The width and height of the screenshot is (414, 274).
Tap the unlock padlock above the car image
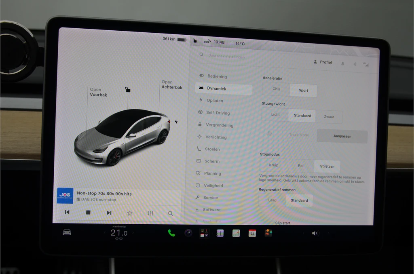click(x=128, y=89)
